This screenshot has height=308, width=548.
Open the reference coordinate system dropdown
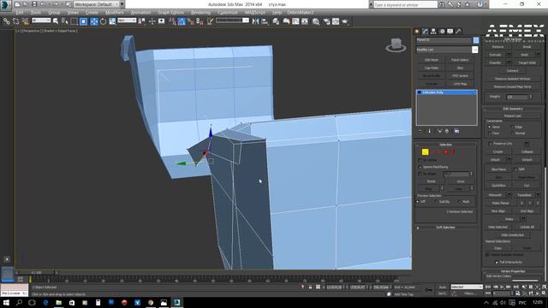[x=127, y=21]
